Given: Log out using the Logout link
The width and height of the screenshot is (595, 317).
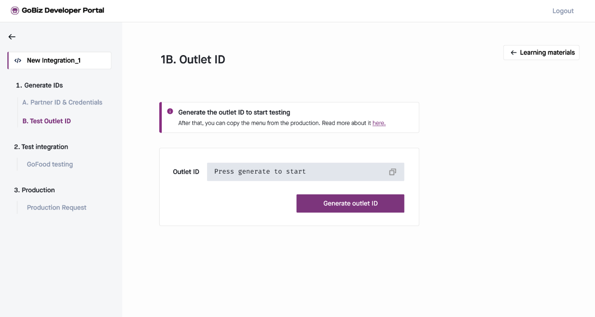Looking at the screenshot, I should point(563,11).
